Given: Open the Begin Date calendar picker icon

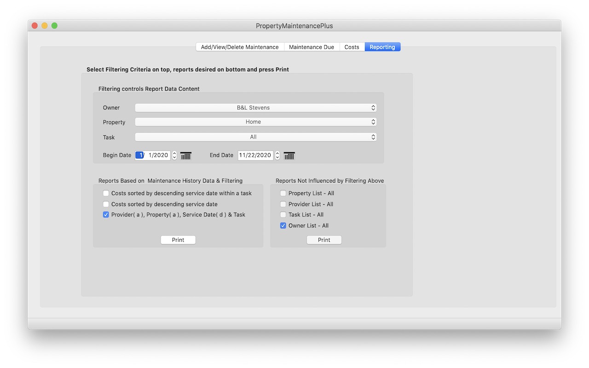Looking at the screenshot, I should tap(185, 155).
